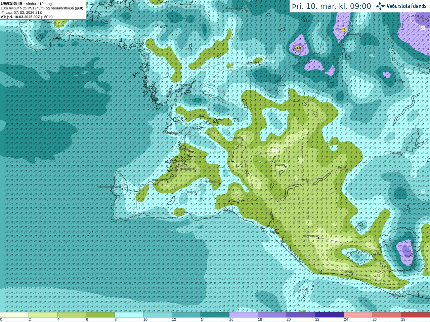Select the 4–6 m/s green legend swatch
Viewport: 430px width, 322px height.
point(72,315)
